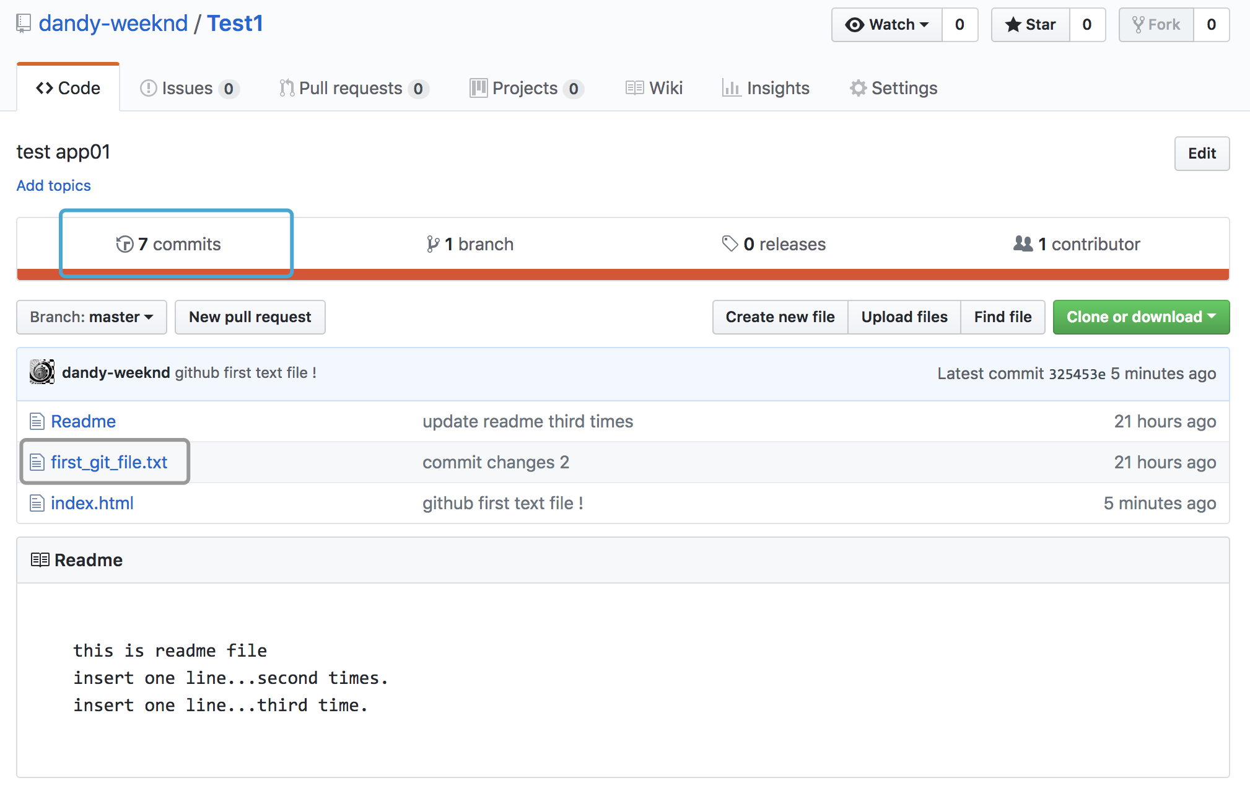
Task: Click the file icon next to index.html
Action: point(37,503)
